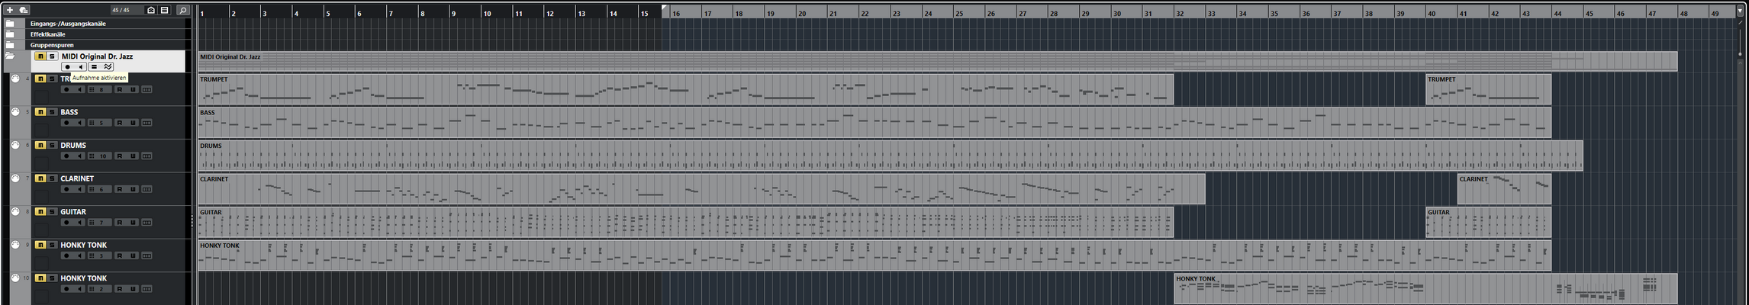Expand the Effektkanäle folder
Viewport: 1749px width, 305px height.
point(10,34)
